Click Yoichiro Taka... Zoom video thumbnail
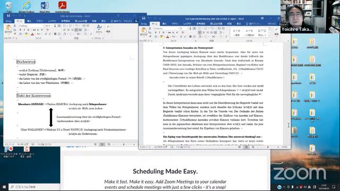The image size is (340, 191). coord(310,16)
